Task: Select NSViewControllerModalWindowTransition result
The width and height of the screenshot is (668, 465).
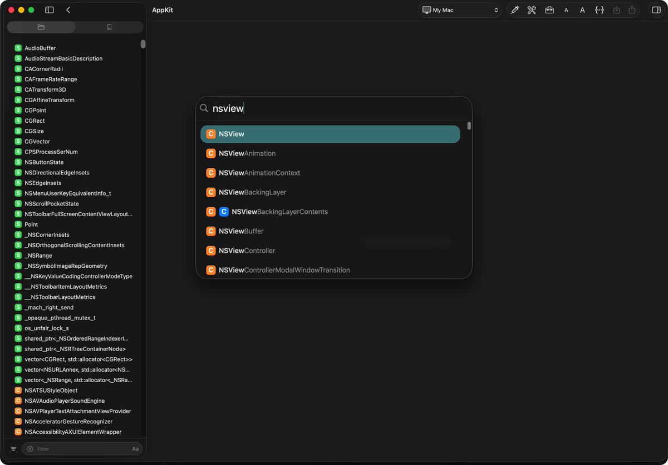Action: 330,270
